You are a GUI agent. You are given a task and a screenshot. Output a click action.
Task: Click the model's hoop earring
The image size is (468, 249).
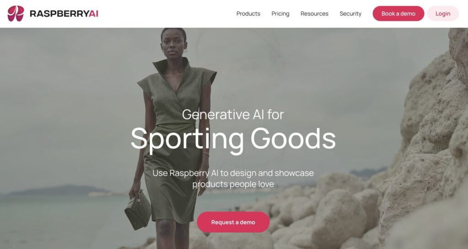click(185, 51)
